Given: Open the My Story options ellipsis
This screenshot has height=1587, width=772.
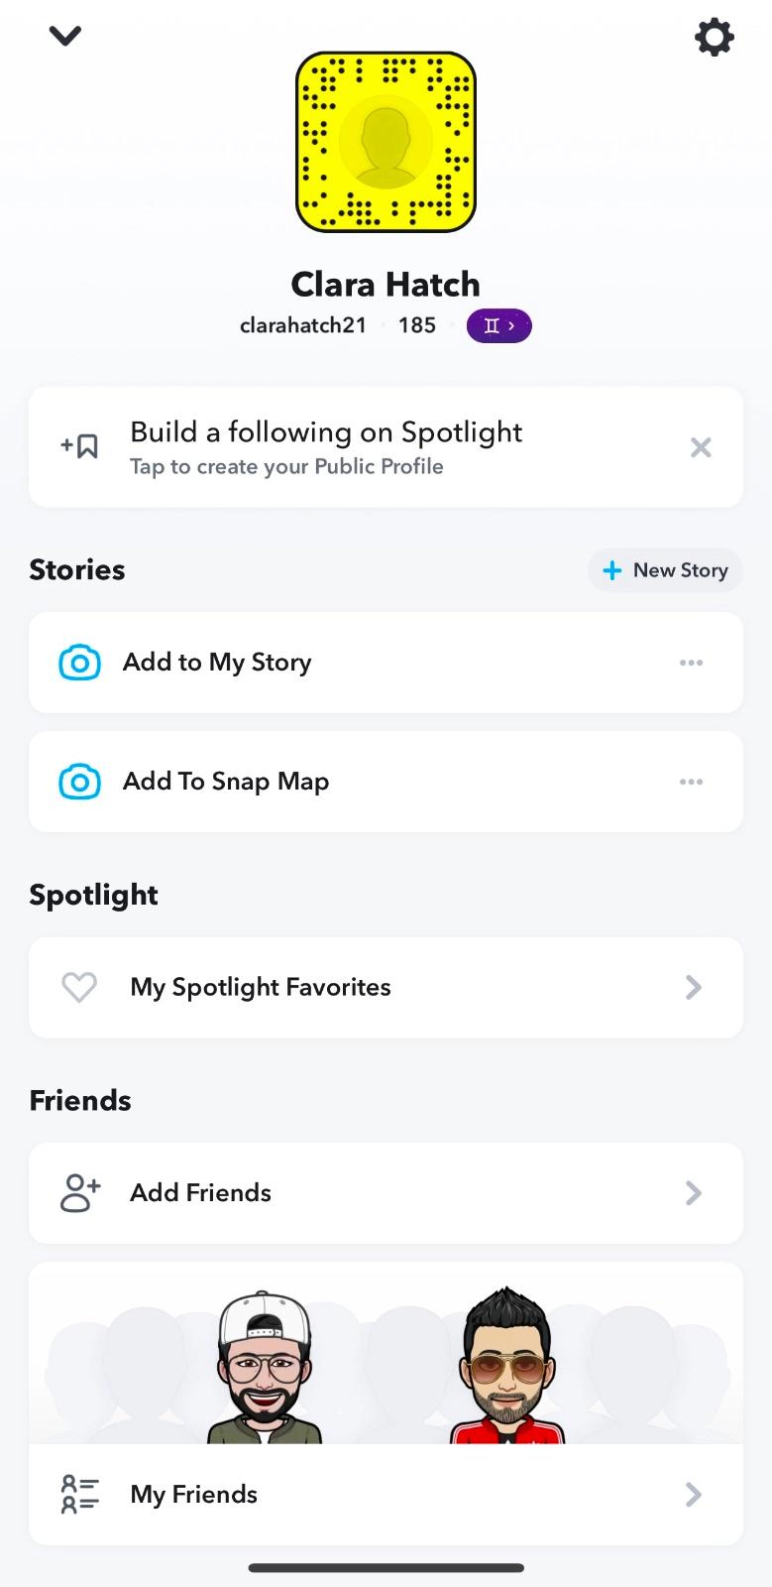Looking at the screenshot, I should 691,663.
